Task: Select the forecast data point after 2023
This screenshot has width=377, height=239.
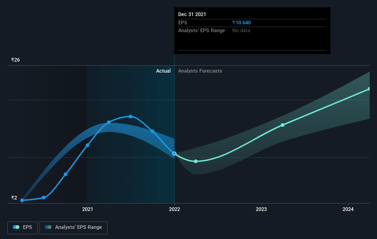Action: 282,125
